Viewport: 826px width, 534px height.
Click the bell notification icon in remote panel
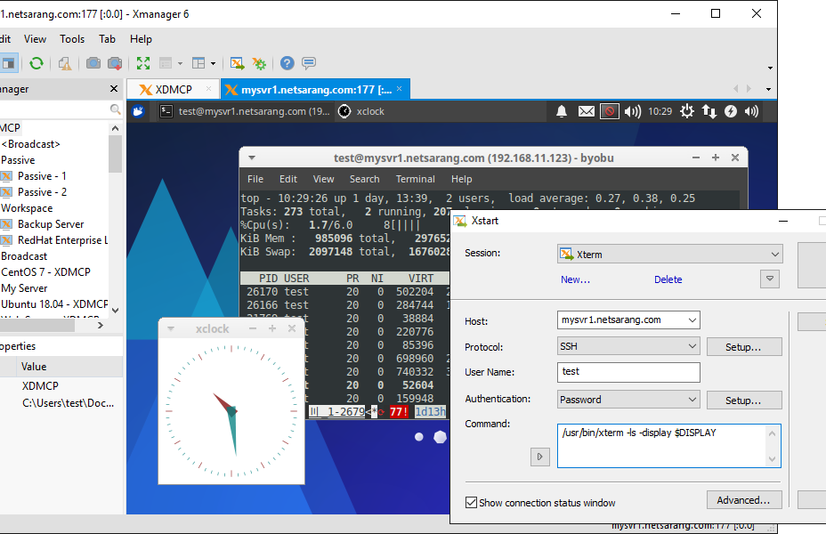click(562, 111)
